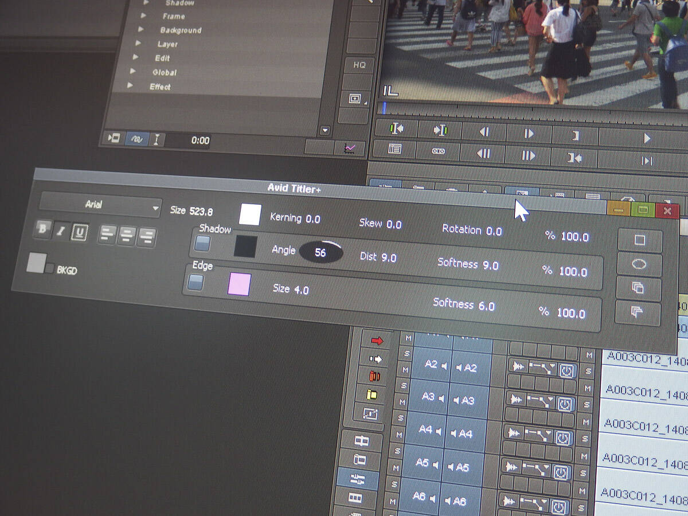
Task: Click the highlighted audio mixer sliders icon
Action: pyautogui.click(x=357, y=479)
